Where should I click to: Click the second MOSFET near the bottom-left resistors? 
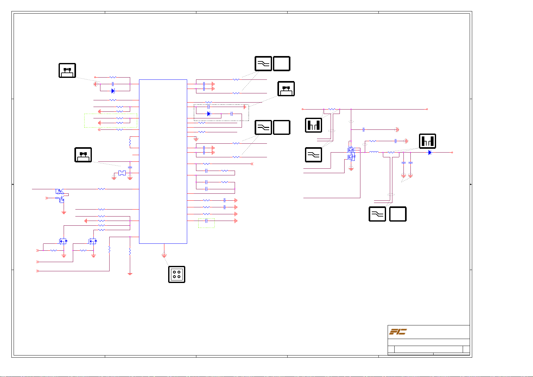click(x=93, y=241)
